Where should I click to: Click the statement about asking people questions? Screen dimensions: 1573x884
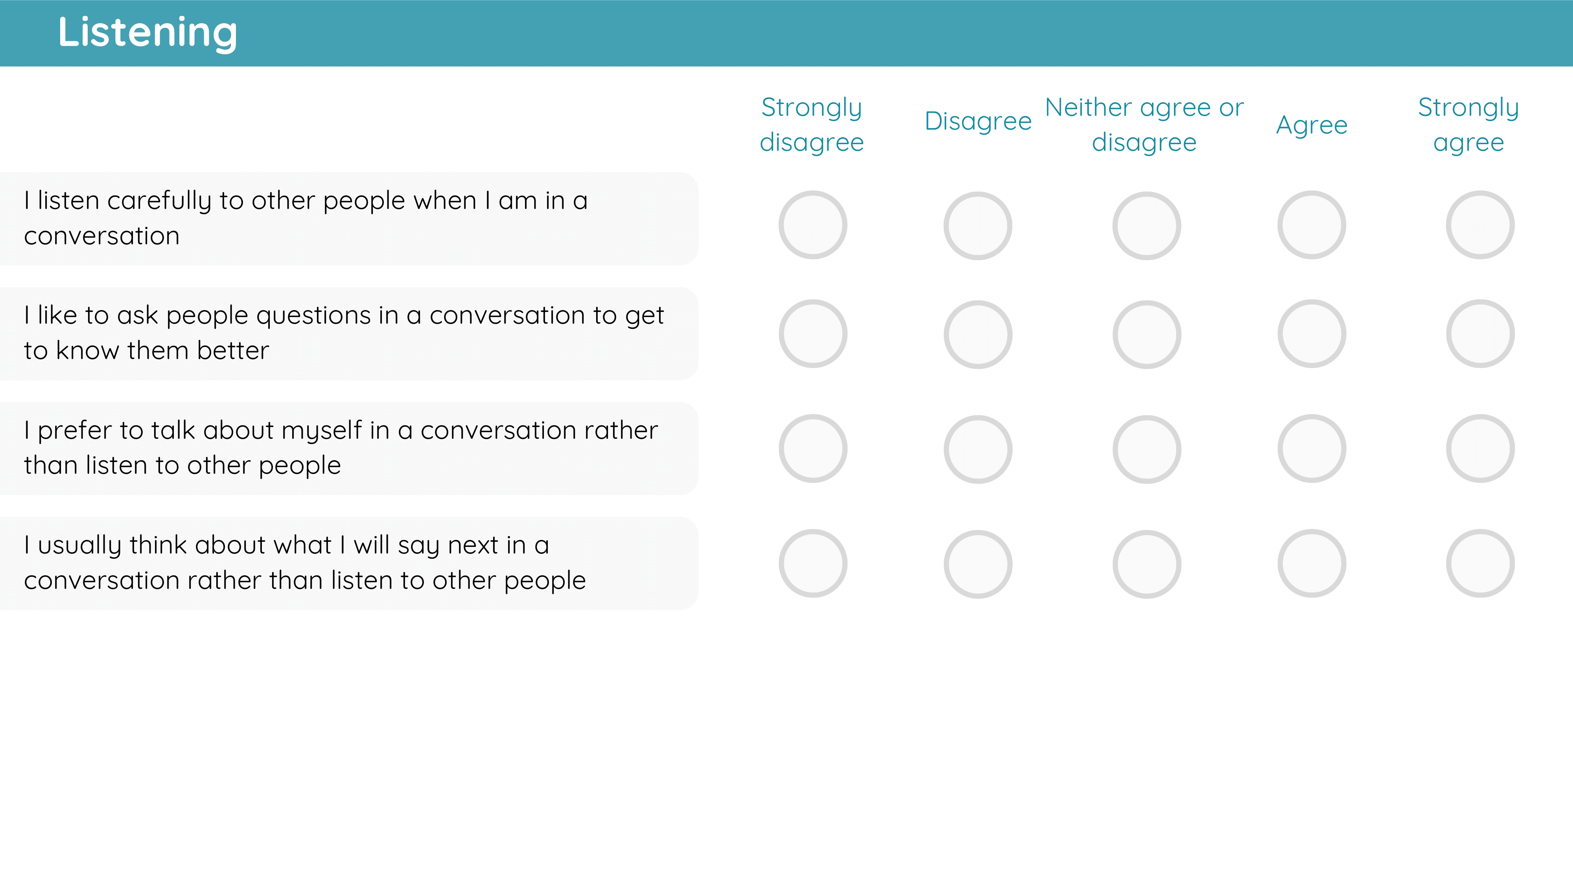(349, 334)
